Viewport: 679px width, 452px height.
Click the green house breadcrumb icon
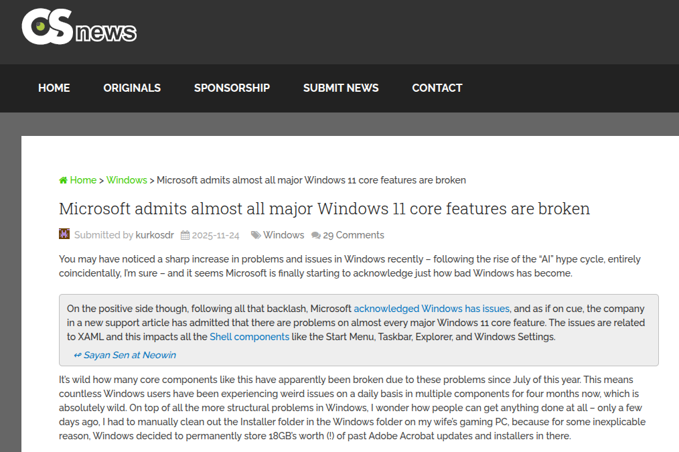pyautogui.click(x=63, y=180)
